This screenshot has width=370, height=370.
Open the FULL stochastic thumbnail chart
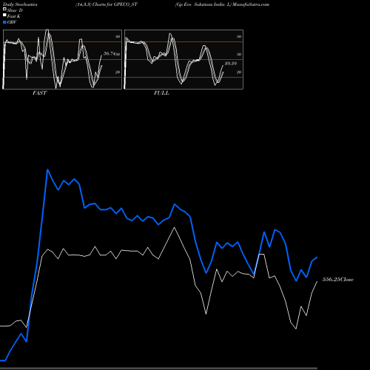click(x=184, y=59)
